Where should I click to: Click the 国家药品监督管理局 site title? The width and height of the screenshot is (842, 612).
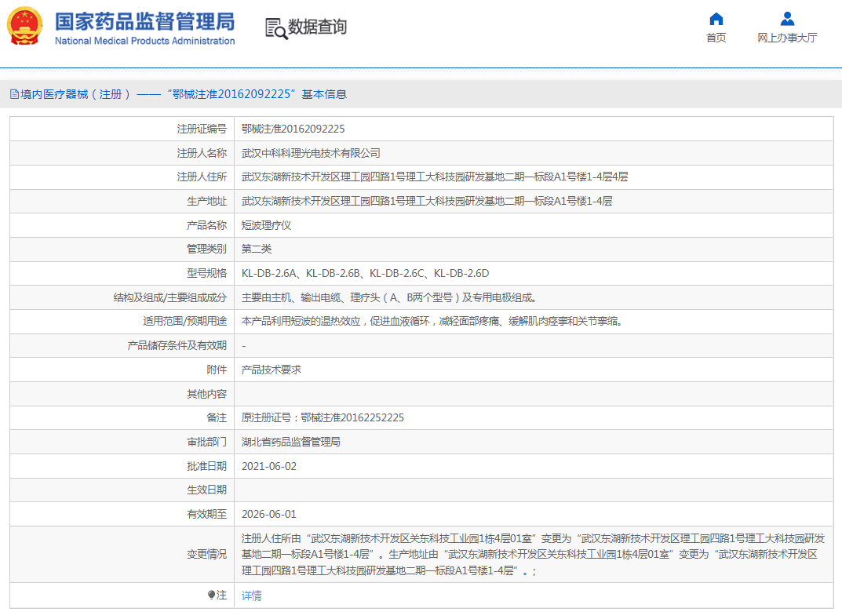click(x=144, y=20)
